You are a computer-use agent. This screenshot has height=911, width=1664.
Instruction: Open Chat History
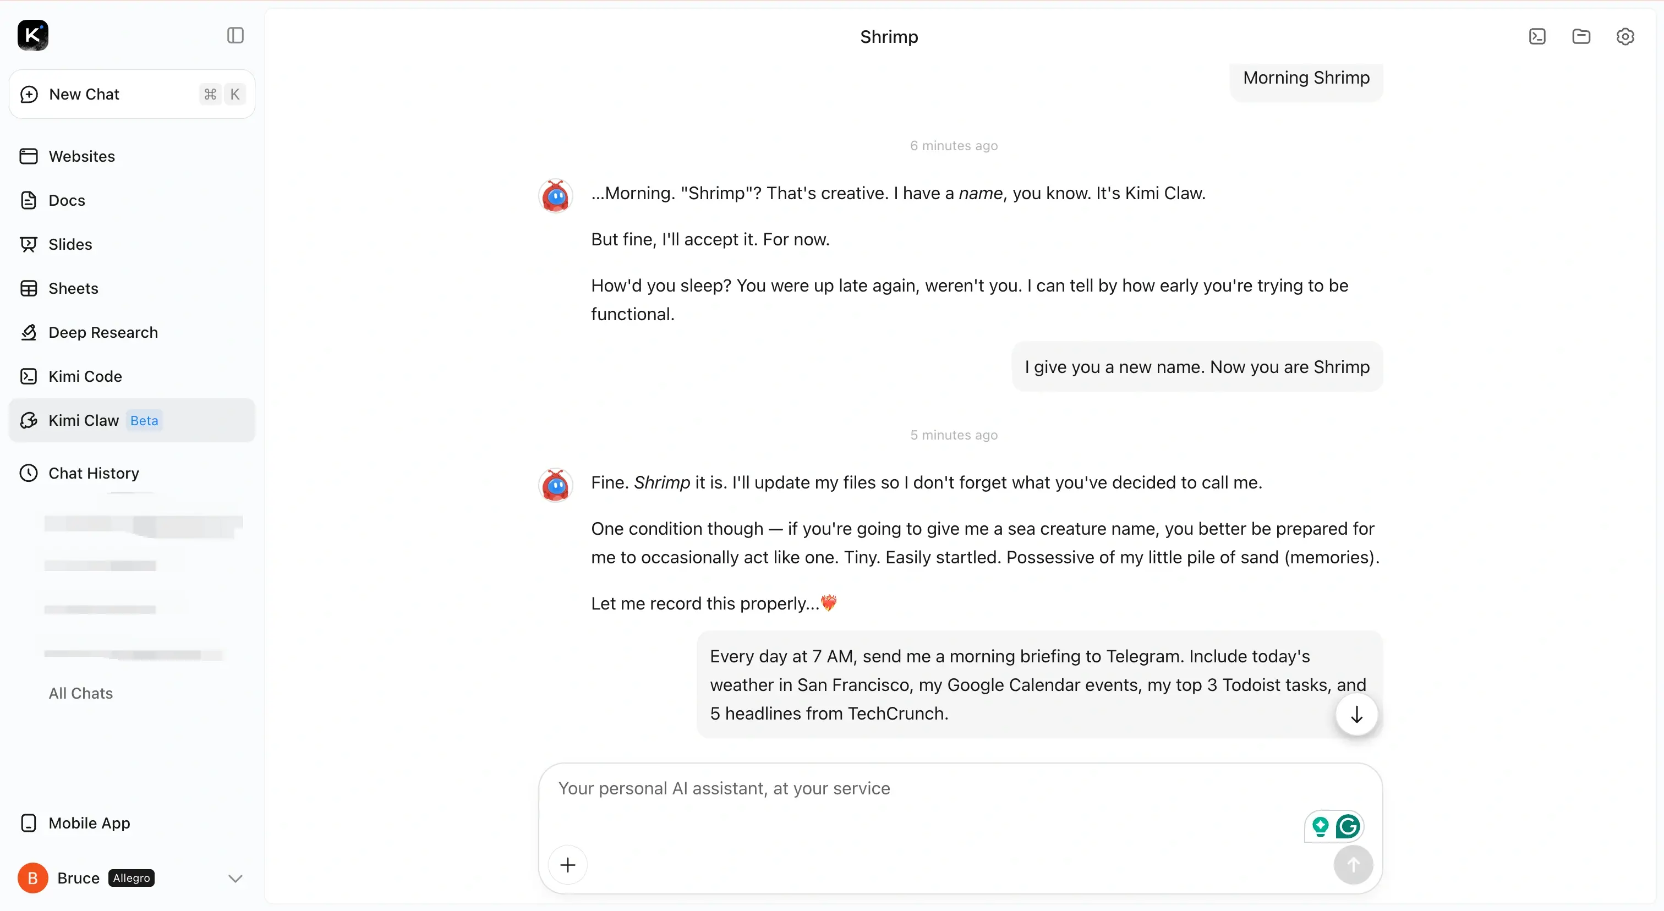pyautogui.click(x=93, y=473)
